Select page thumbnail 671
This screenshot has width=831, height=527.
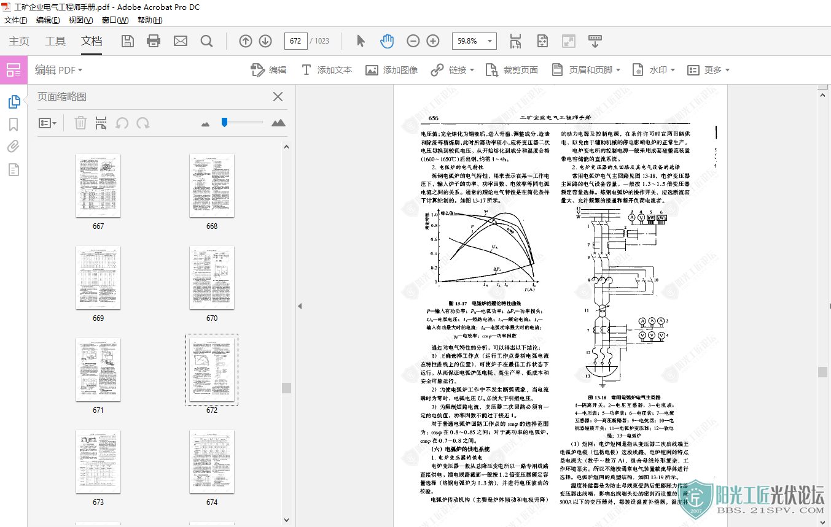pyautogui.click(x=98, y=369)
